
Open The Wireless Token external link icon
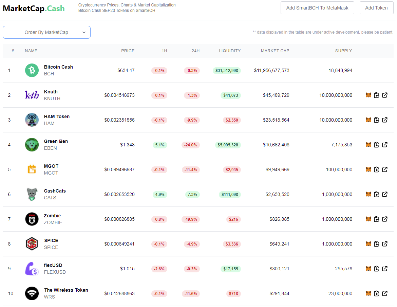385,294
